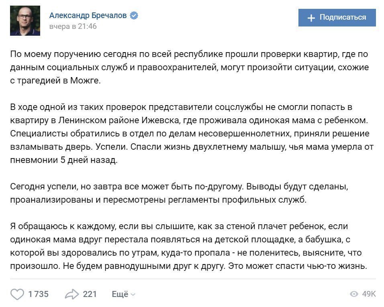This screenshot has width=384, height=307.
Task: Open the post timestamp вчера в 21:46
Action: click(x=73, y=26)
